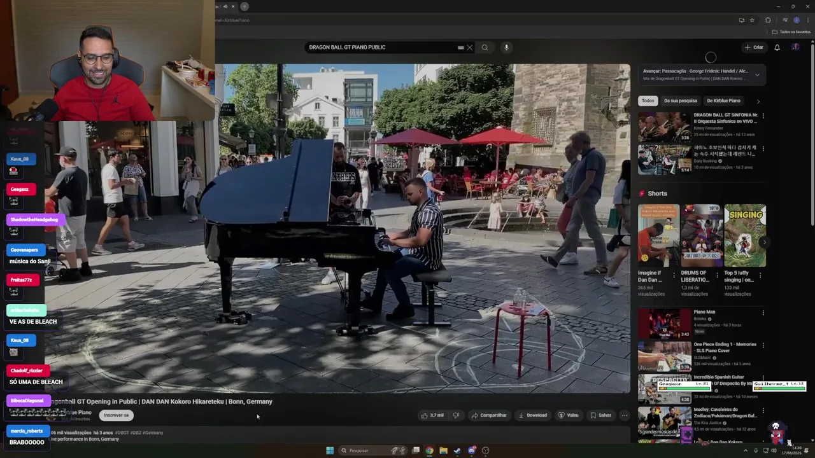Mute the tab via speaker icon
This screenshot has width=815, height=458.
225,6
